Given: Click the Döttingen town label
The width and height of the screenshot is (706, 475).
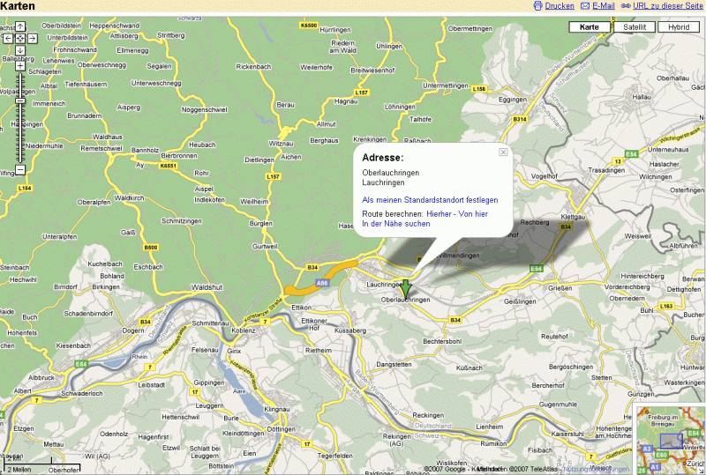Looking at the screenshot, I should tap(281, 429).
